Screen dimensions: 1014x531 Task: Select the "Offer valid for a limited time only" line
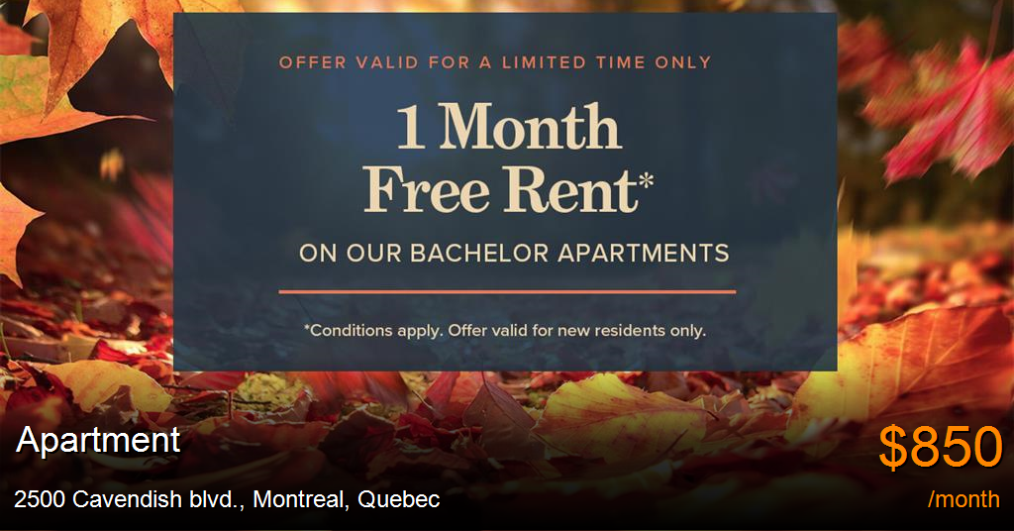[495, 62]
